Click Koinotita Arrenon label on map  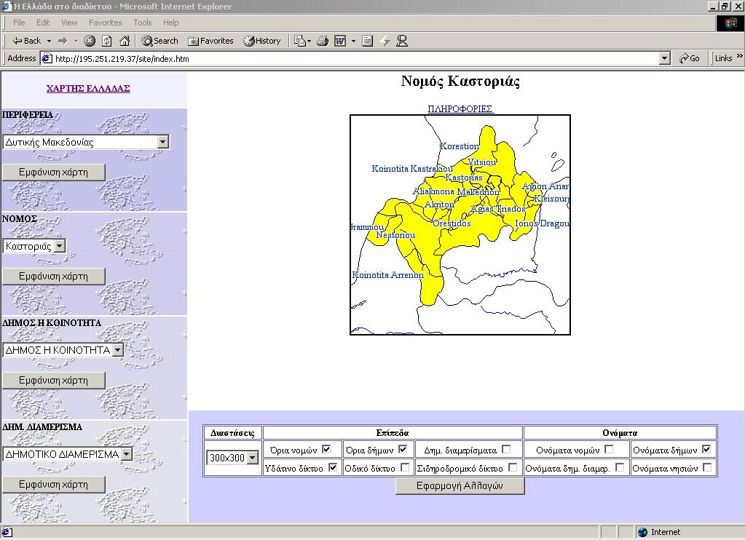388,275
